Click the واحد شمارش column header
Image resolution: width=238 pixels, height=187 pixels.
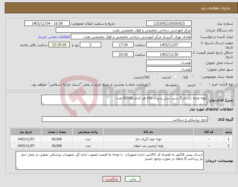click(88, 132)
